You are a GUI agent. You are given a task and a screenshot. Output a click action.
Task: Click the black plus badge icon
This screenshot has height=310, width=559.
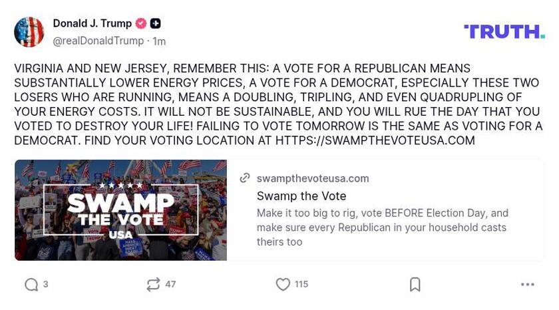[155, 24]
